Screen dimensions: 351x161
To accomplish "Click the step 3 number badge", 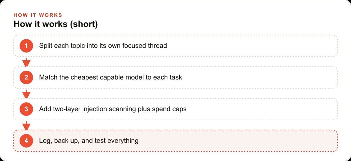I will click(26, 109).
